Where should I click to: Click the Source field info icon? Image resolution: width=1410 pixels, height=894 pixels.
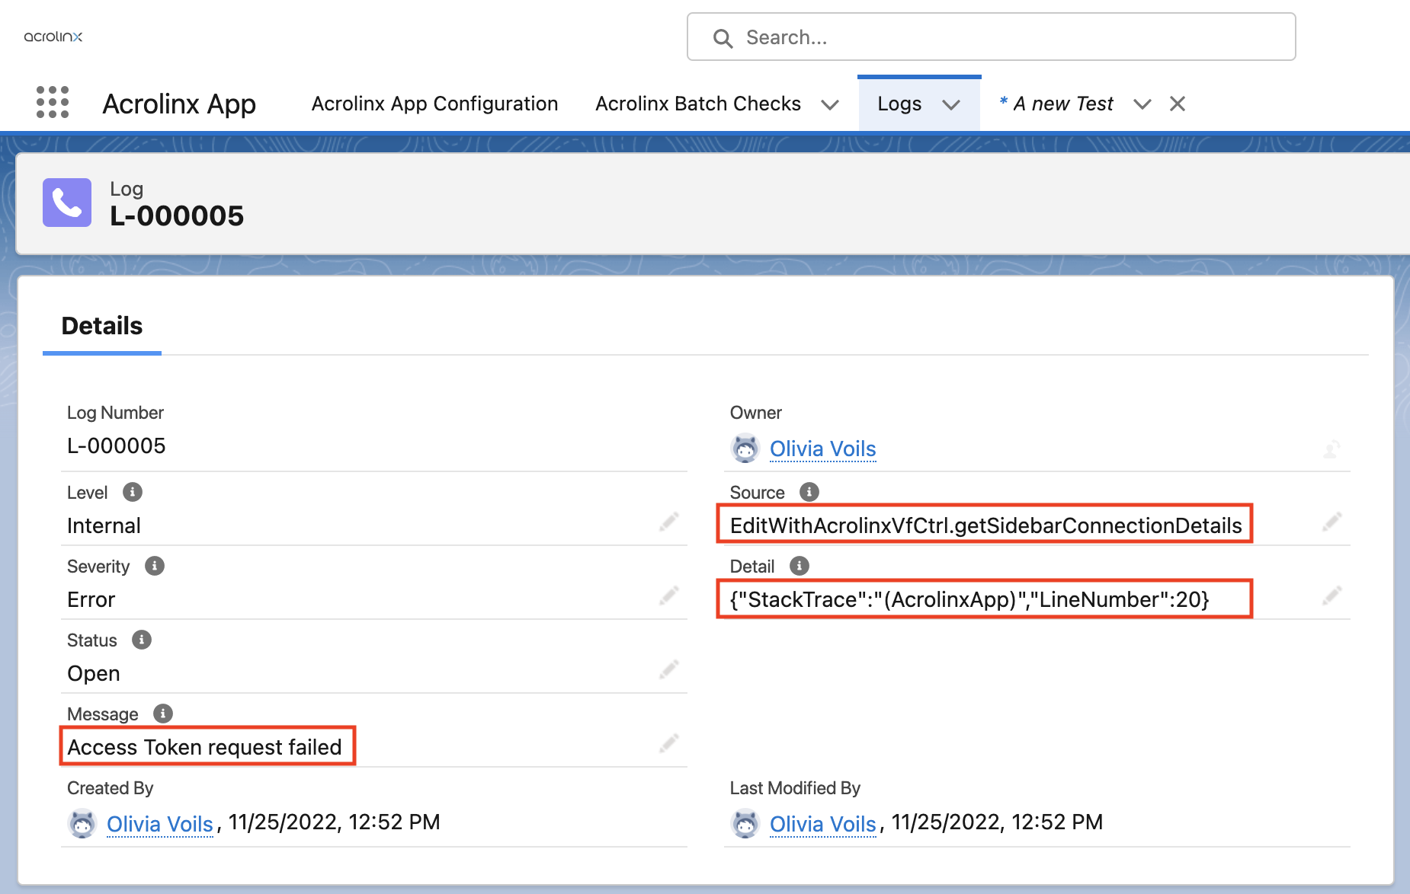(809, 492)
